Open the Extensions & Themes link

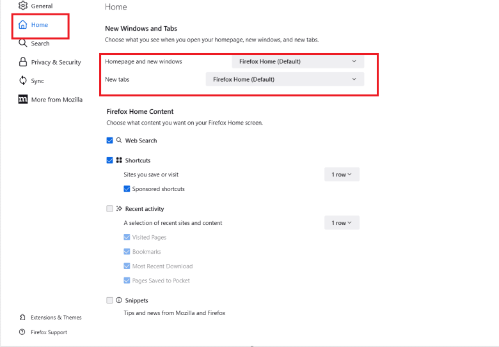(51, 317)
